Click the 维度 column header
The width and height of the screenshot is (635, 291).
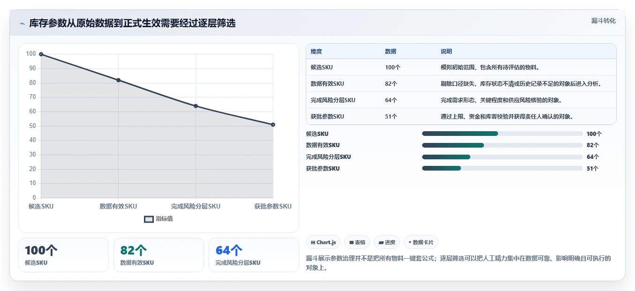(x=317, y=52)
